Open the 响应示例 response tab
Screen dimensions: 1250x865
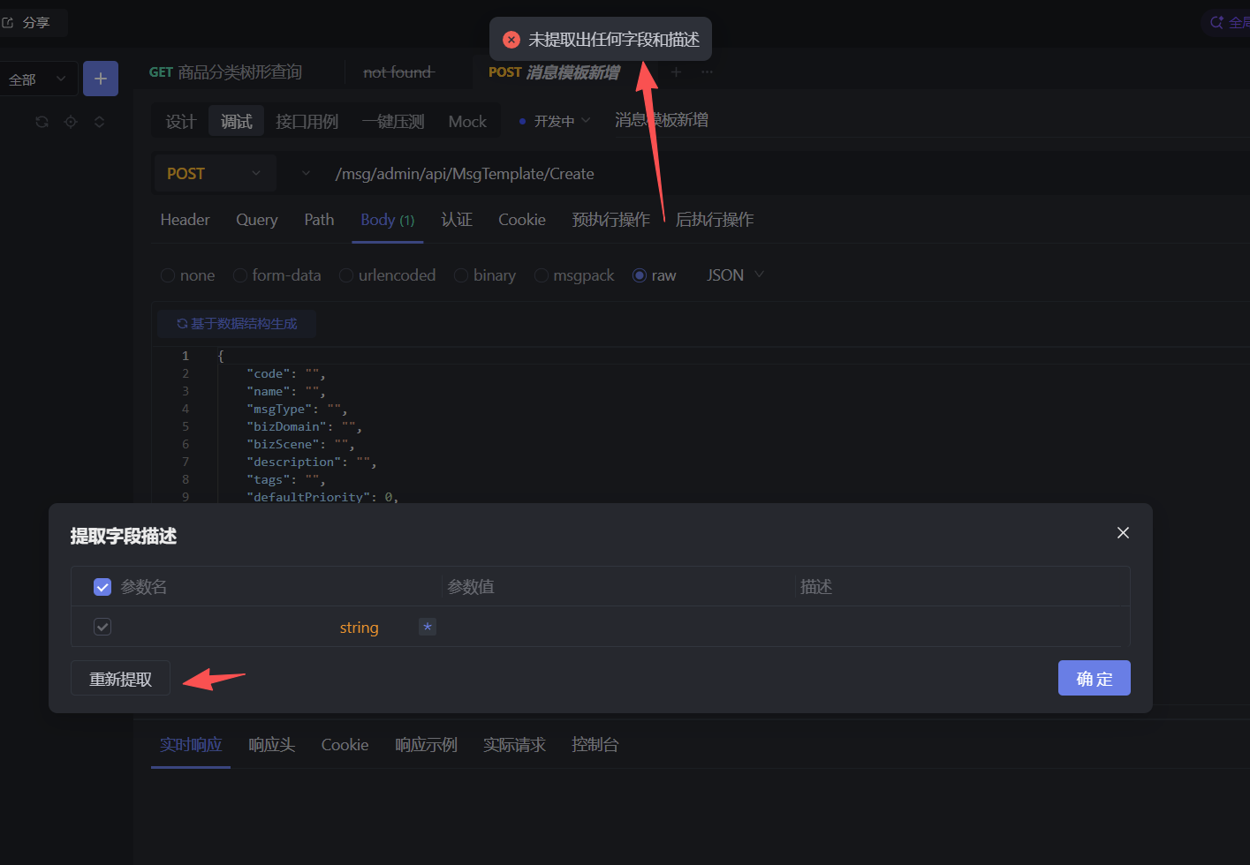point(426,745)
